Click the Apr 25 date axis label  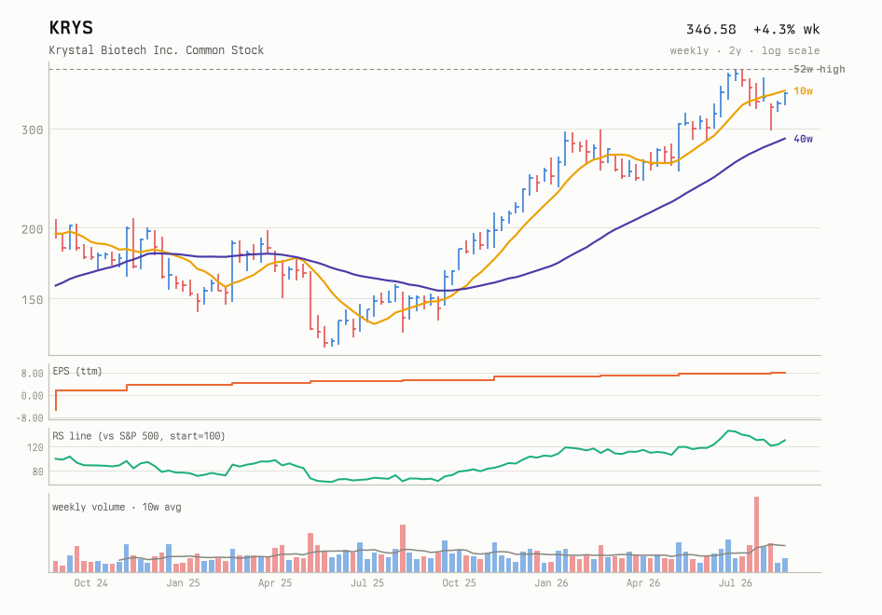(x=275, y=583)
